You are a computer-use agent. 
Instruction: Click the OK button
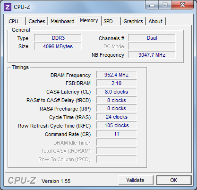tap(174, 180)
